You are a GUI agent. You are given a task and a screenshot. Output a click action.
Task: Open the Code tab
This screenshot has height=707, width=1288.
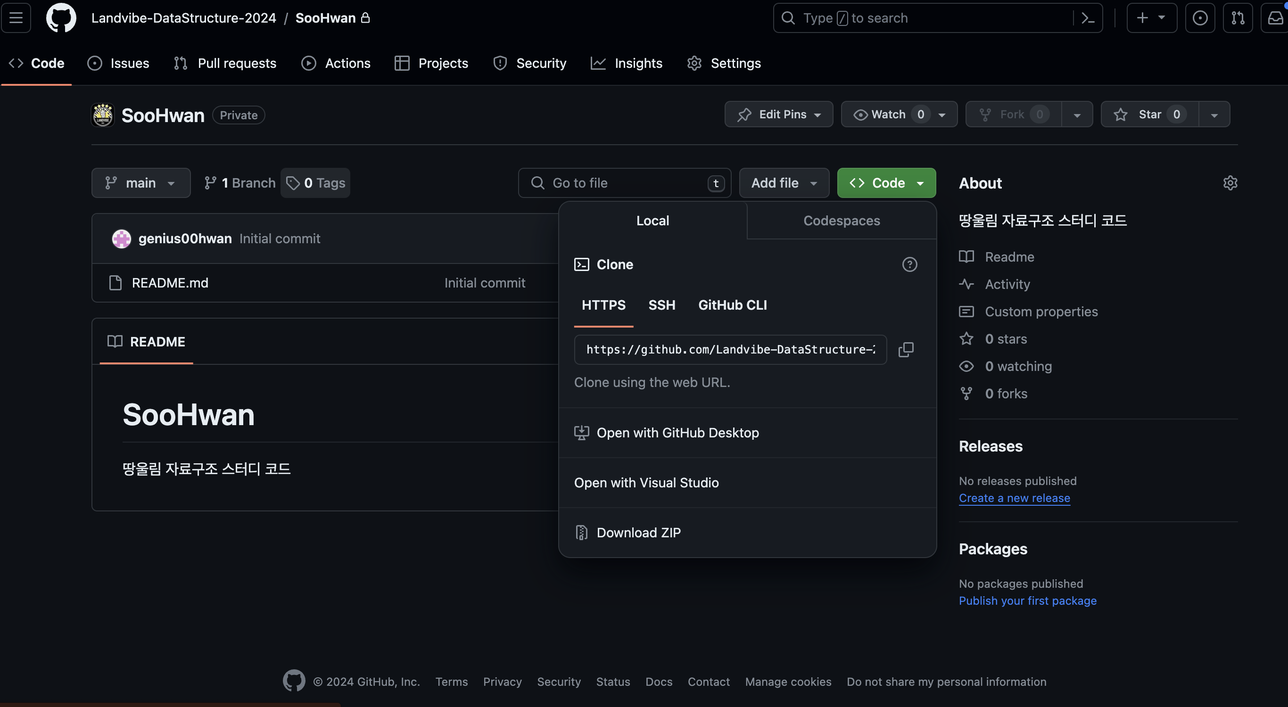pos(36,63)
